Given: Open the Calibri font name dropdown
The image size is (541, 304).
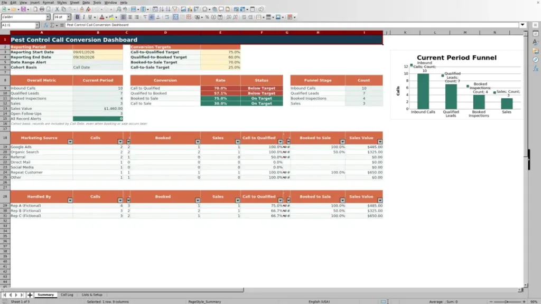Looking at the screenshot, I should pos(48,17).
